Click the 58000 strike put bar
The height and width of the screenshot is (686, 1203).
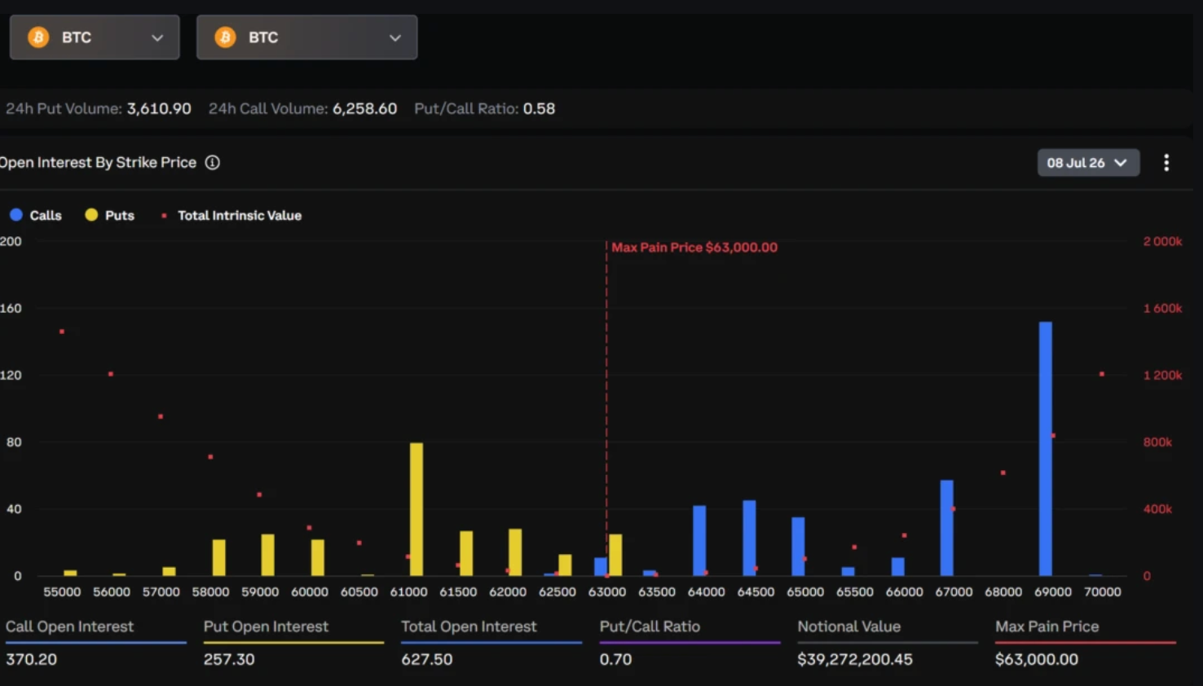pos(218,557)
